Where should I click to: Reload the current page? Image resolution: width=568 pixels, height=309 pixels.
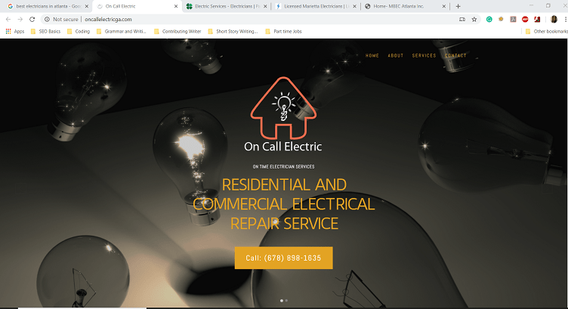32,20
